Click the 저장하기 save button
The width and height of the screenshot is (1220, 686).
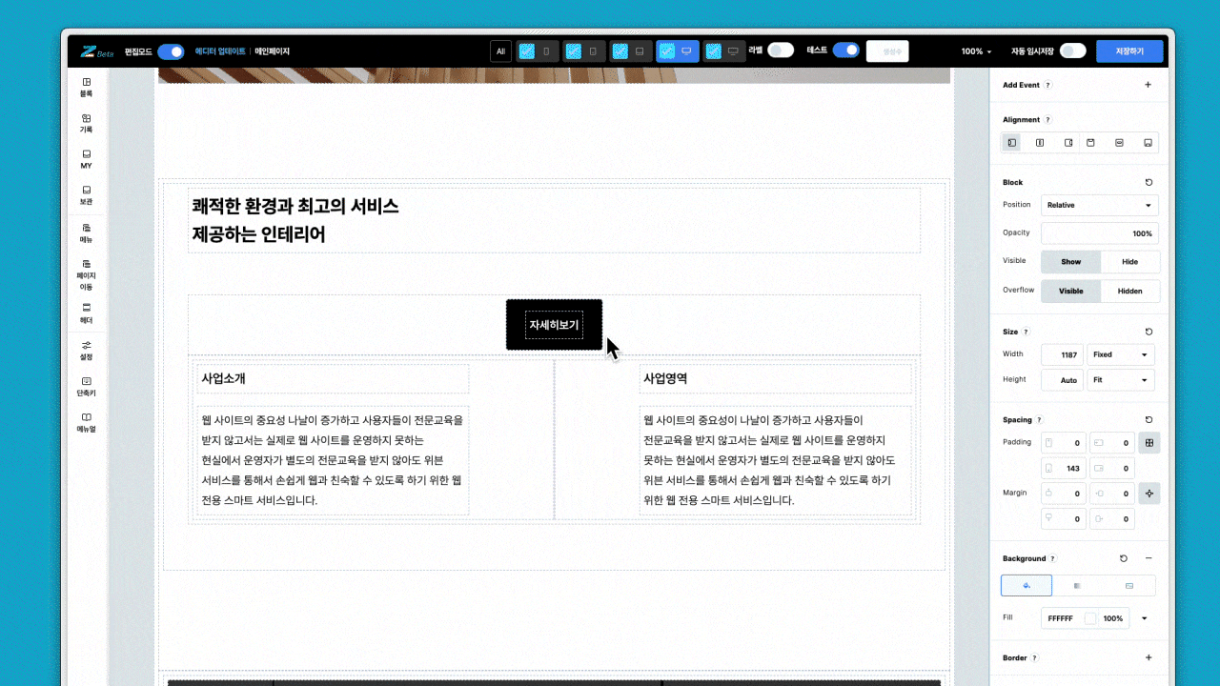click(1129, 51)
